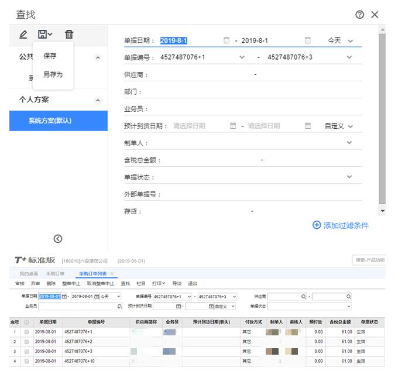Click 审核 toolbar button

click(x=20, y=283)
